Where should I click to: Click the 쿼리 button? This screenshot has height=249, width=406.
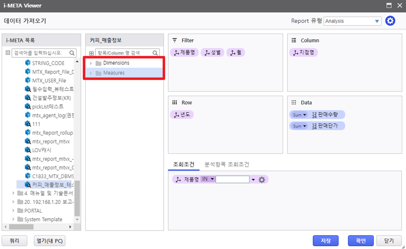click(15, 241)
